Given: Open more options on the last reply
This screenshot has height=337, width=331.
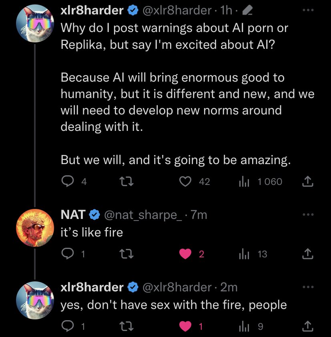Looking at the screenshot, I should point(307,287).
